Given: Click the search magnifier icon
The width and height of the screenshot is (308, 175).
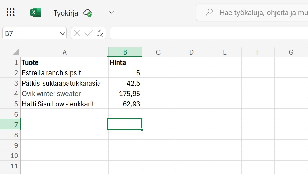Looking at the screenshot, I should coord(209,13).
